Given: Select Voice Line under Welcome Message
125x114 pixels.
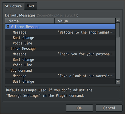Looking at the screenshot, I should tap(60, 43).
